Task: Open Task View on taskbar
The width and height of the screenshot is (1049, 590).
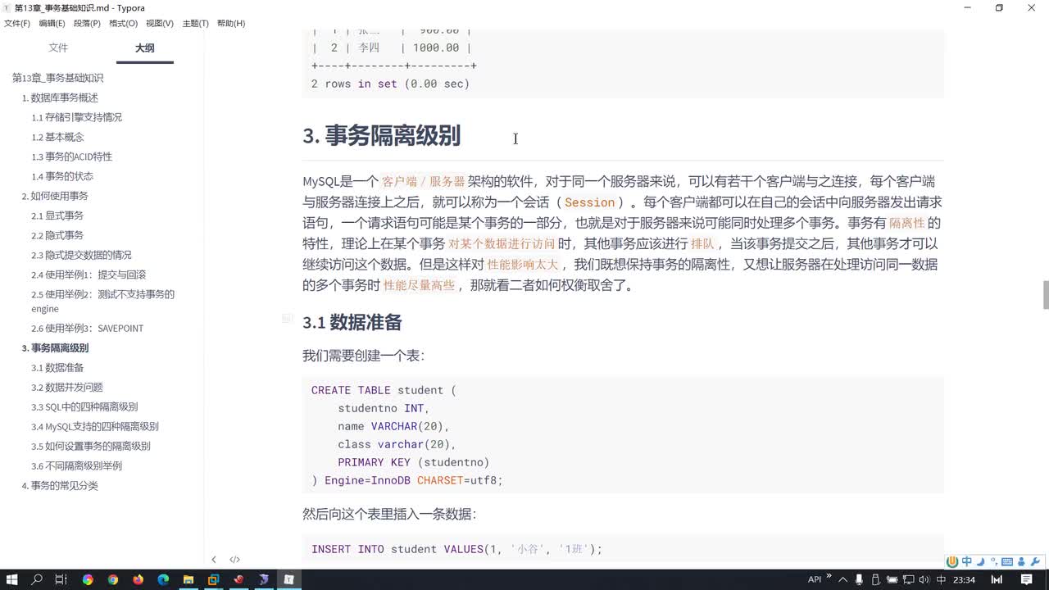Action: coord(61,579)
